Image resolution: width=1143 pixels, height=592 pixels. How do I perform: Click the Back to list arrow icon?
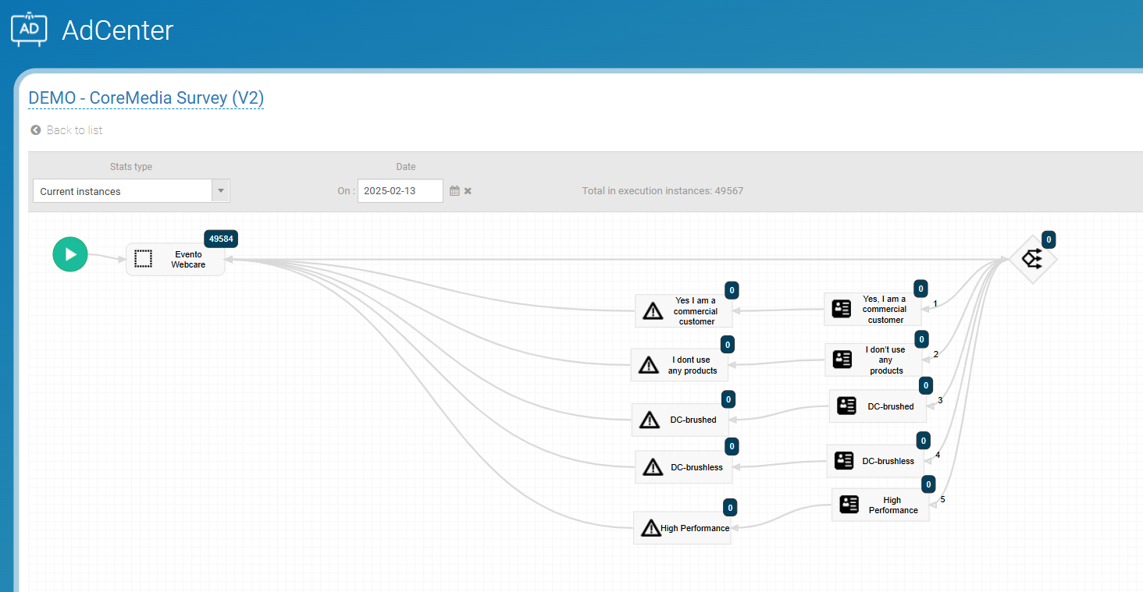(35, 130)
